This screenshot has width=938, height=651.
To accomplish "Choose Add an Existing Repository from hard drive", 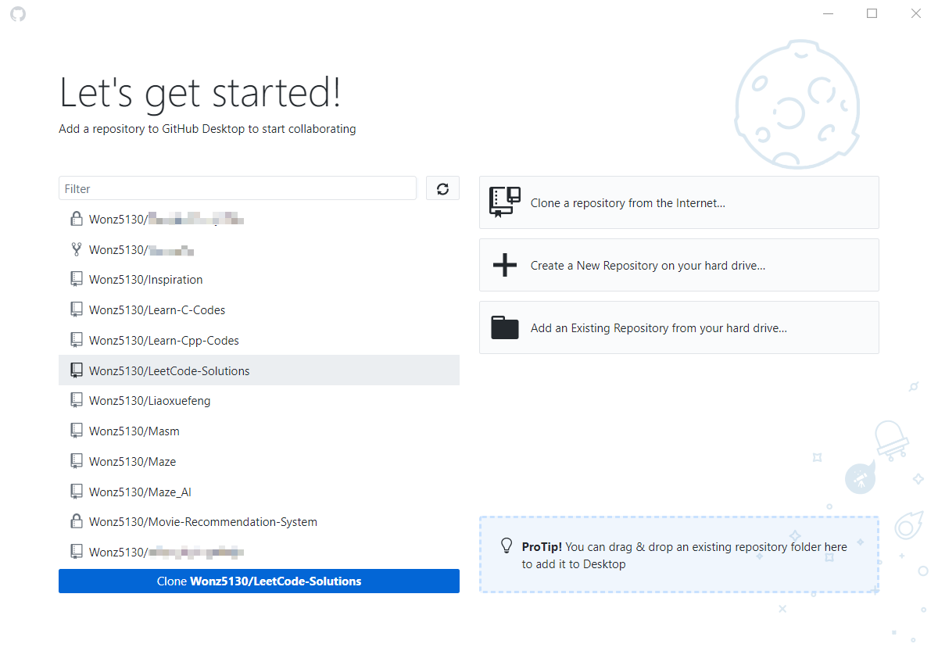I will pyautogui.click(x=679, y=327).
